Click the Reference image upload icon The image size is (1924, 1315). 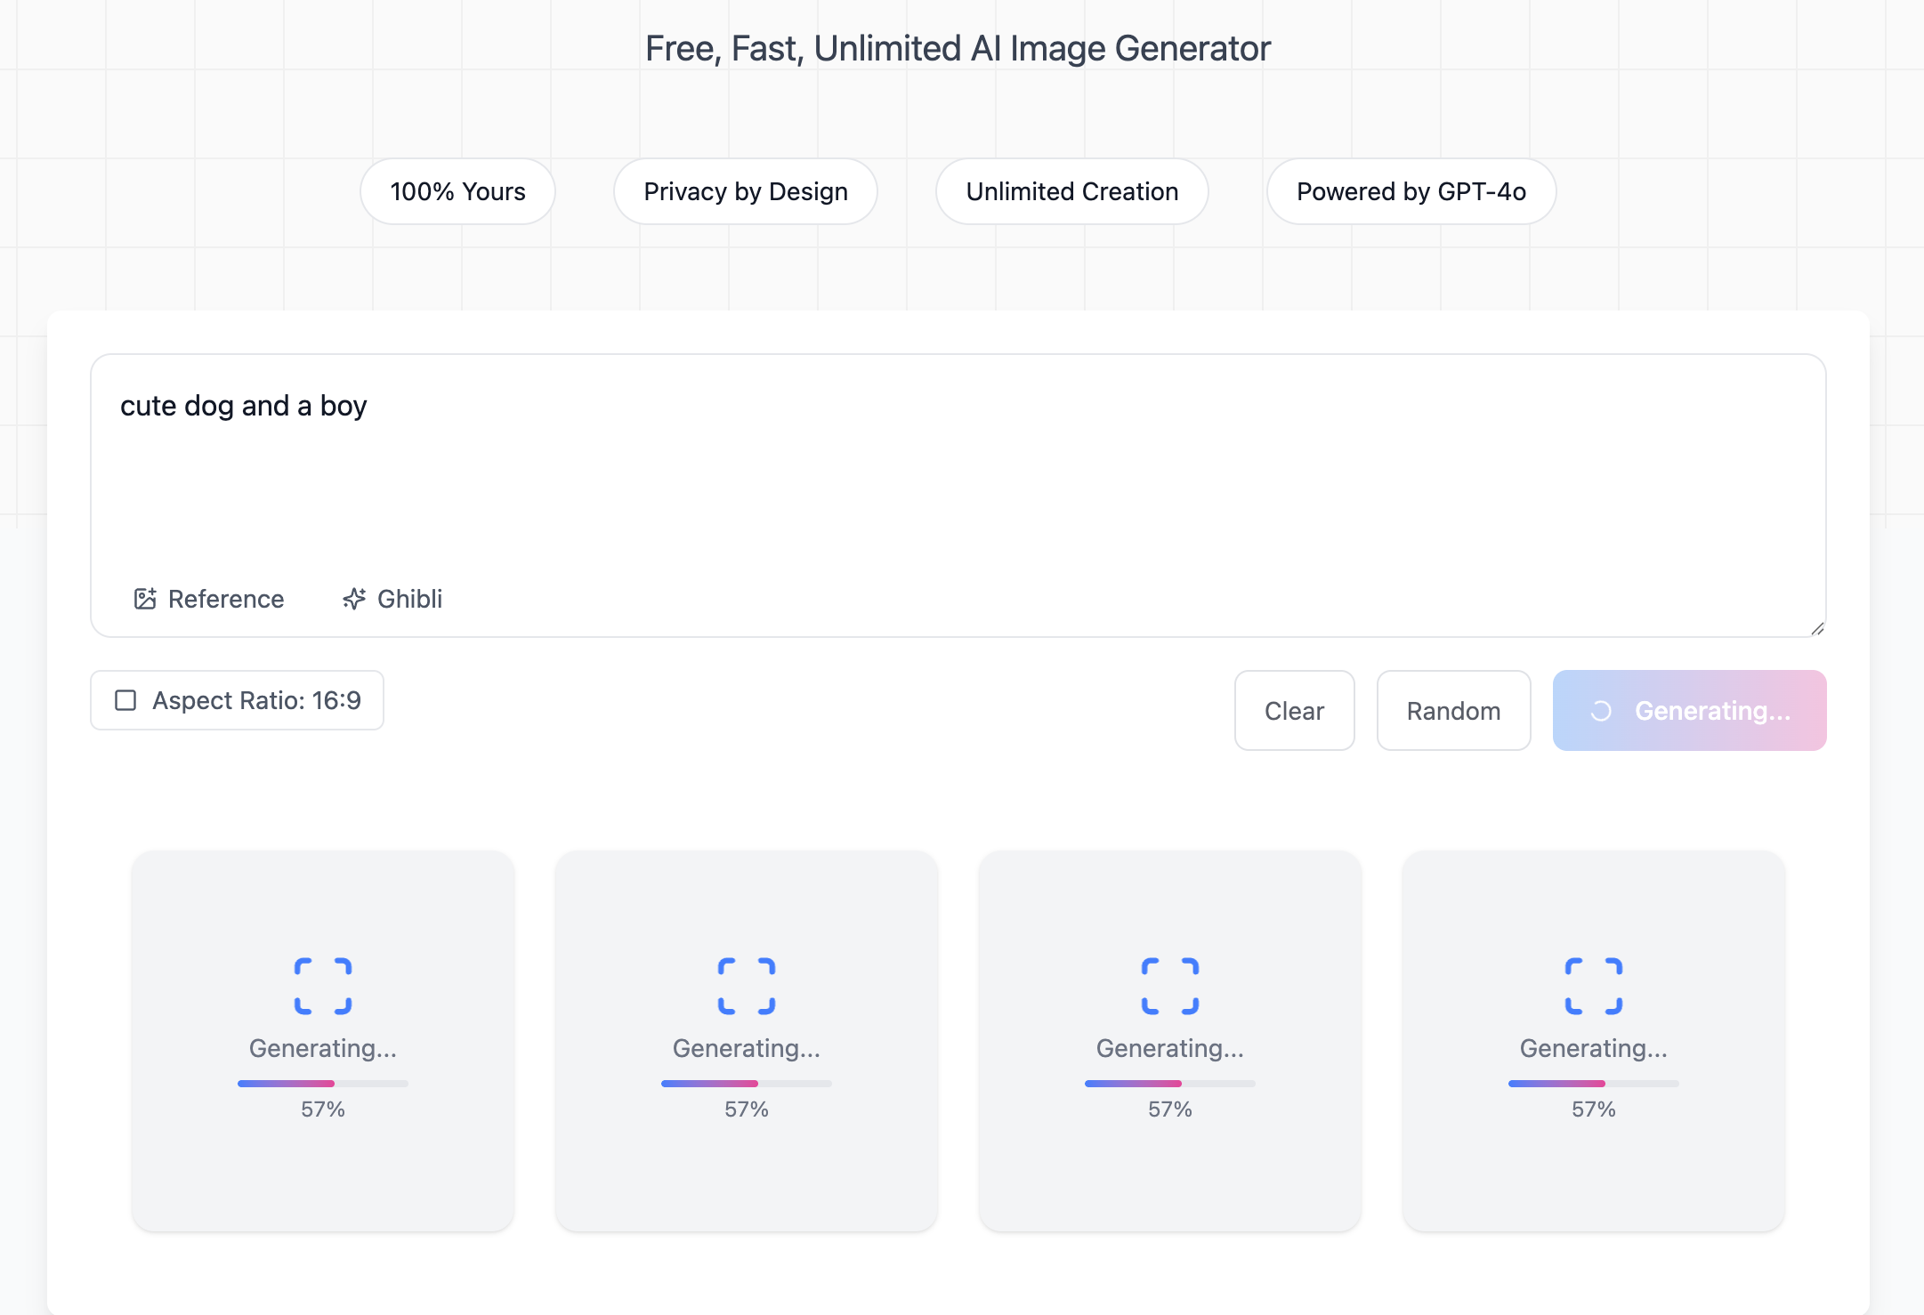[145, 599]
